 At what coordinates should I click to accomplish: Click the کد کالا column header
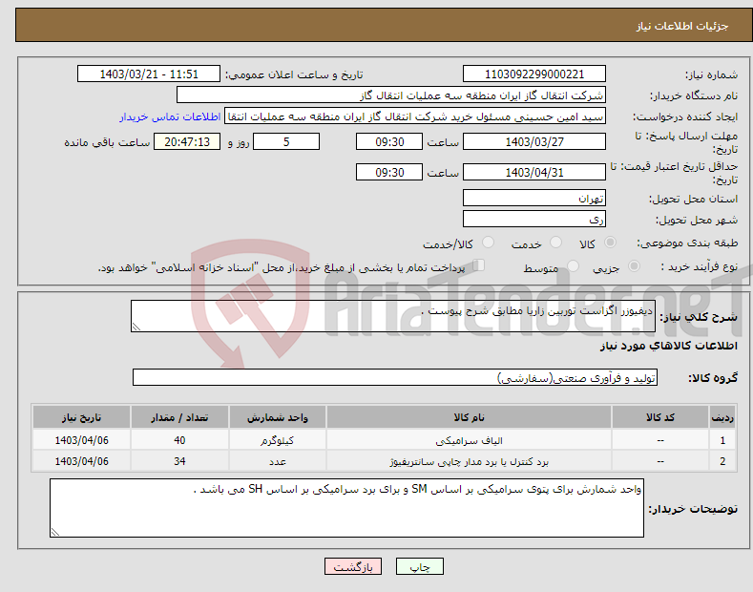pos(659,417)
